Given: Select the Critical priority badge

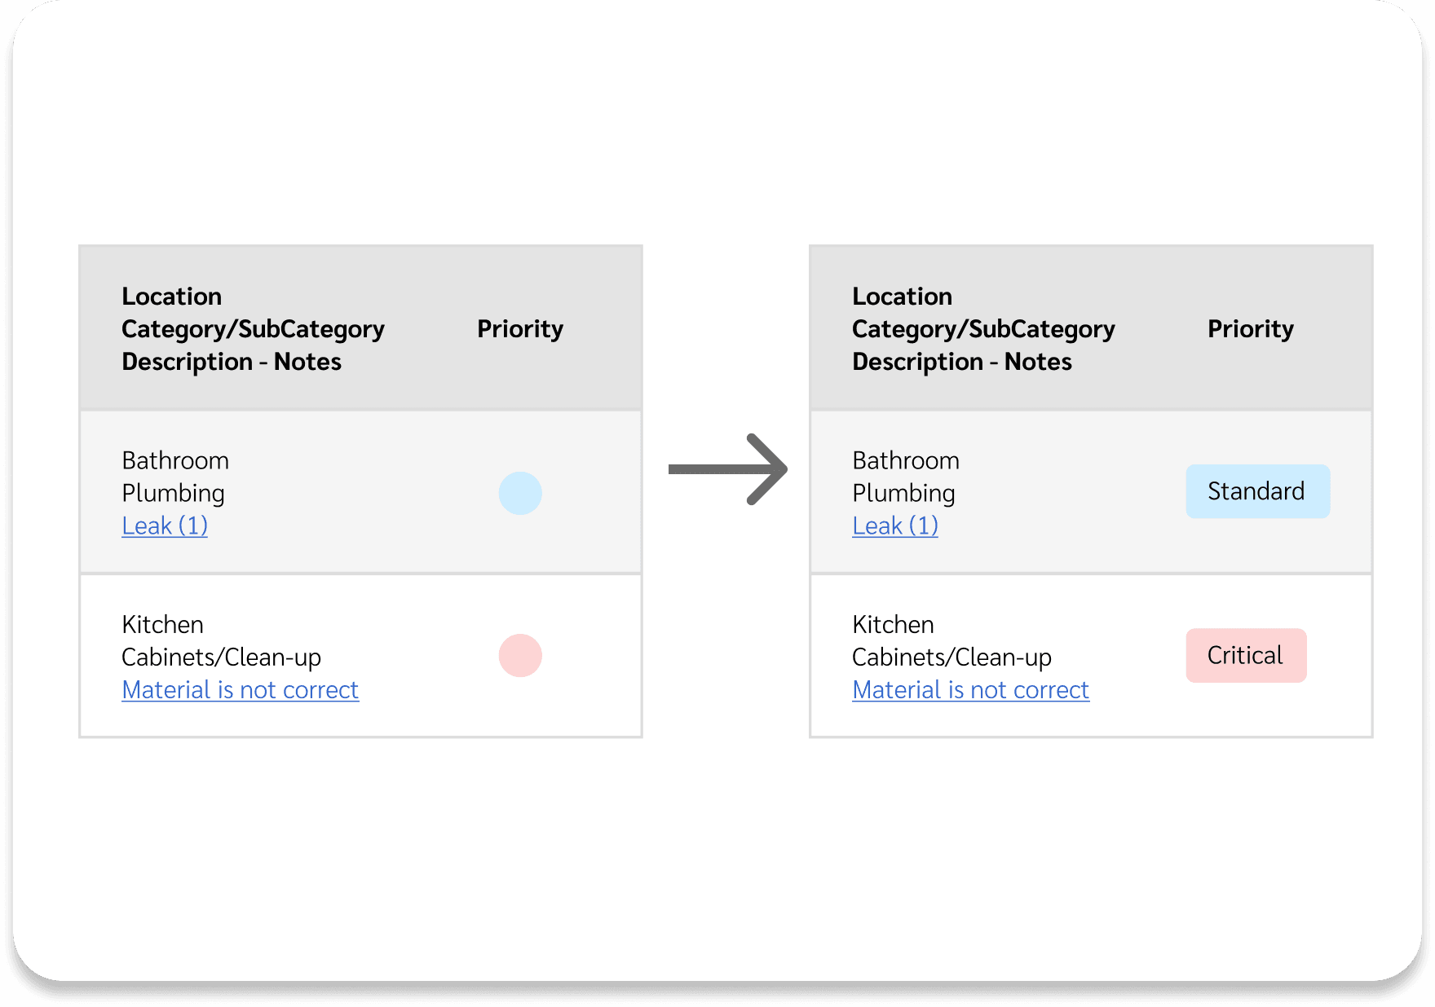Looking at the screenshot, I should point(1246,655).
